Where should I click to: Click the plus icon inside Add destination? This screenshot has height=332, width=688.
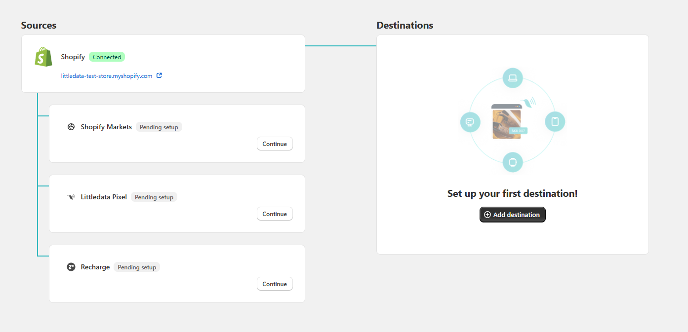[x=487, y=215]
